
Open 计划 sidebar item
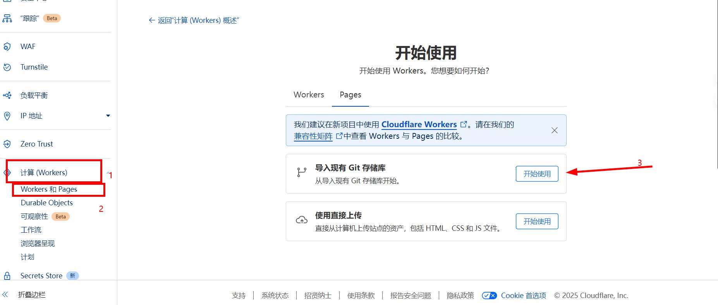[27, 257]
